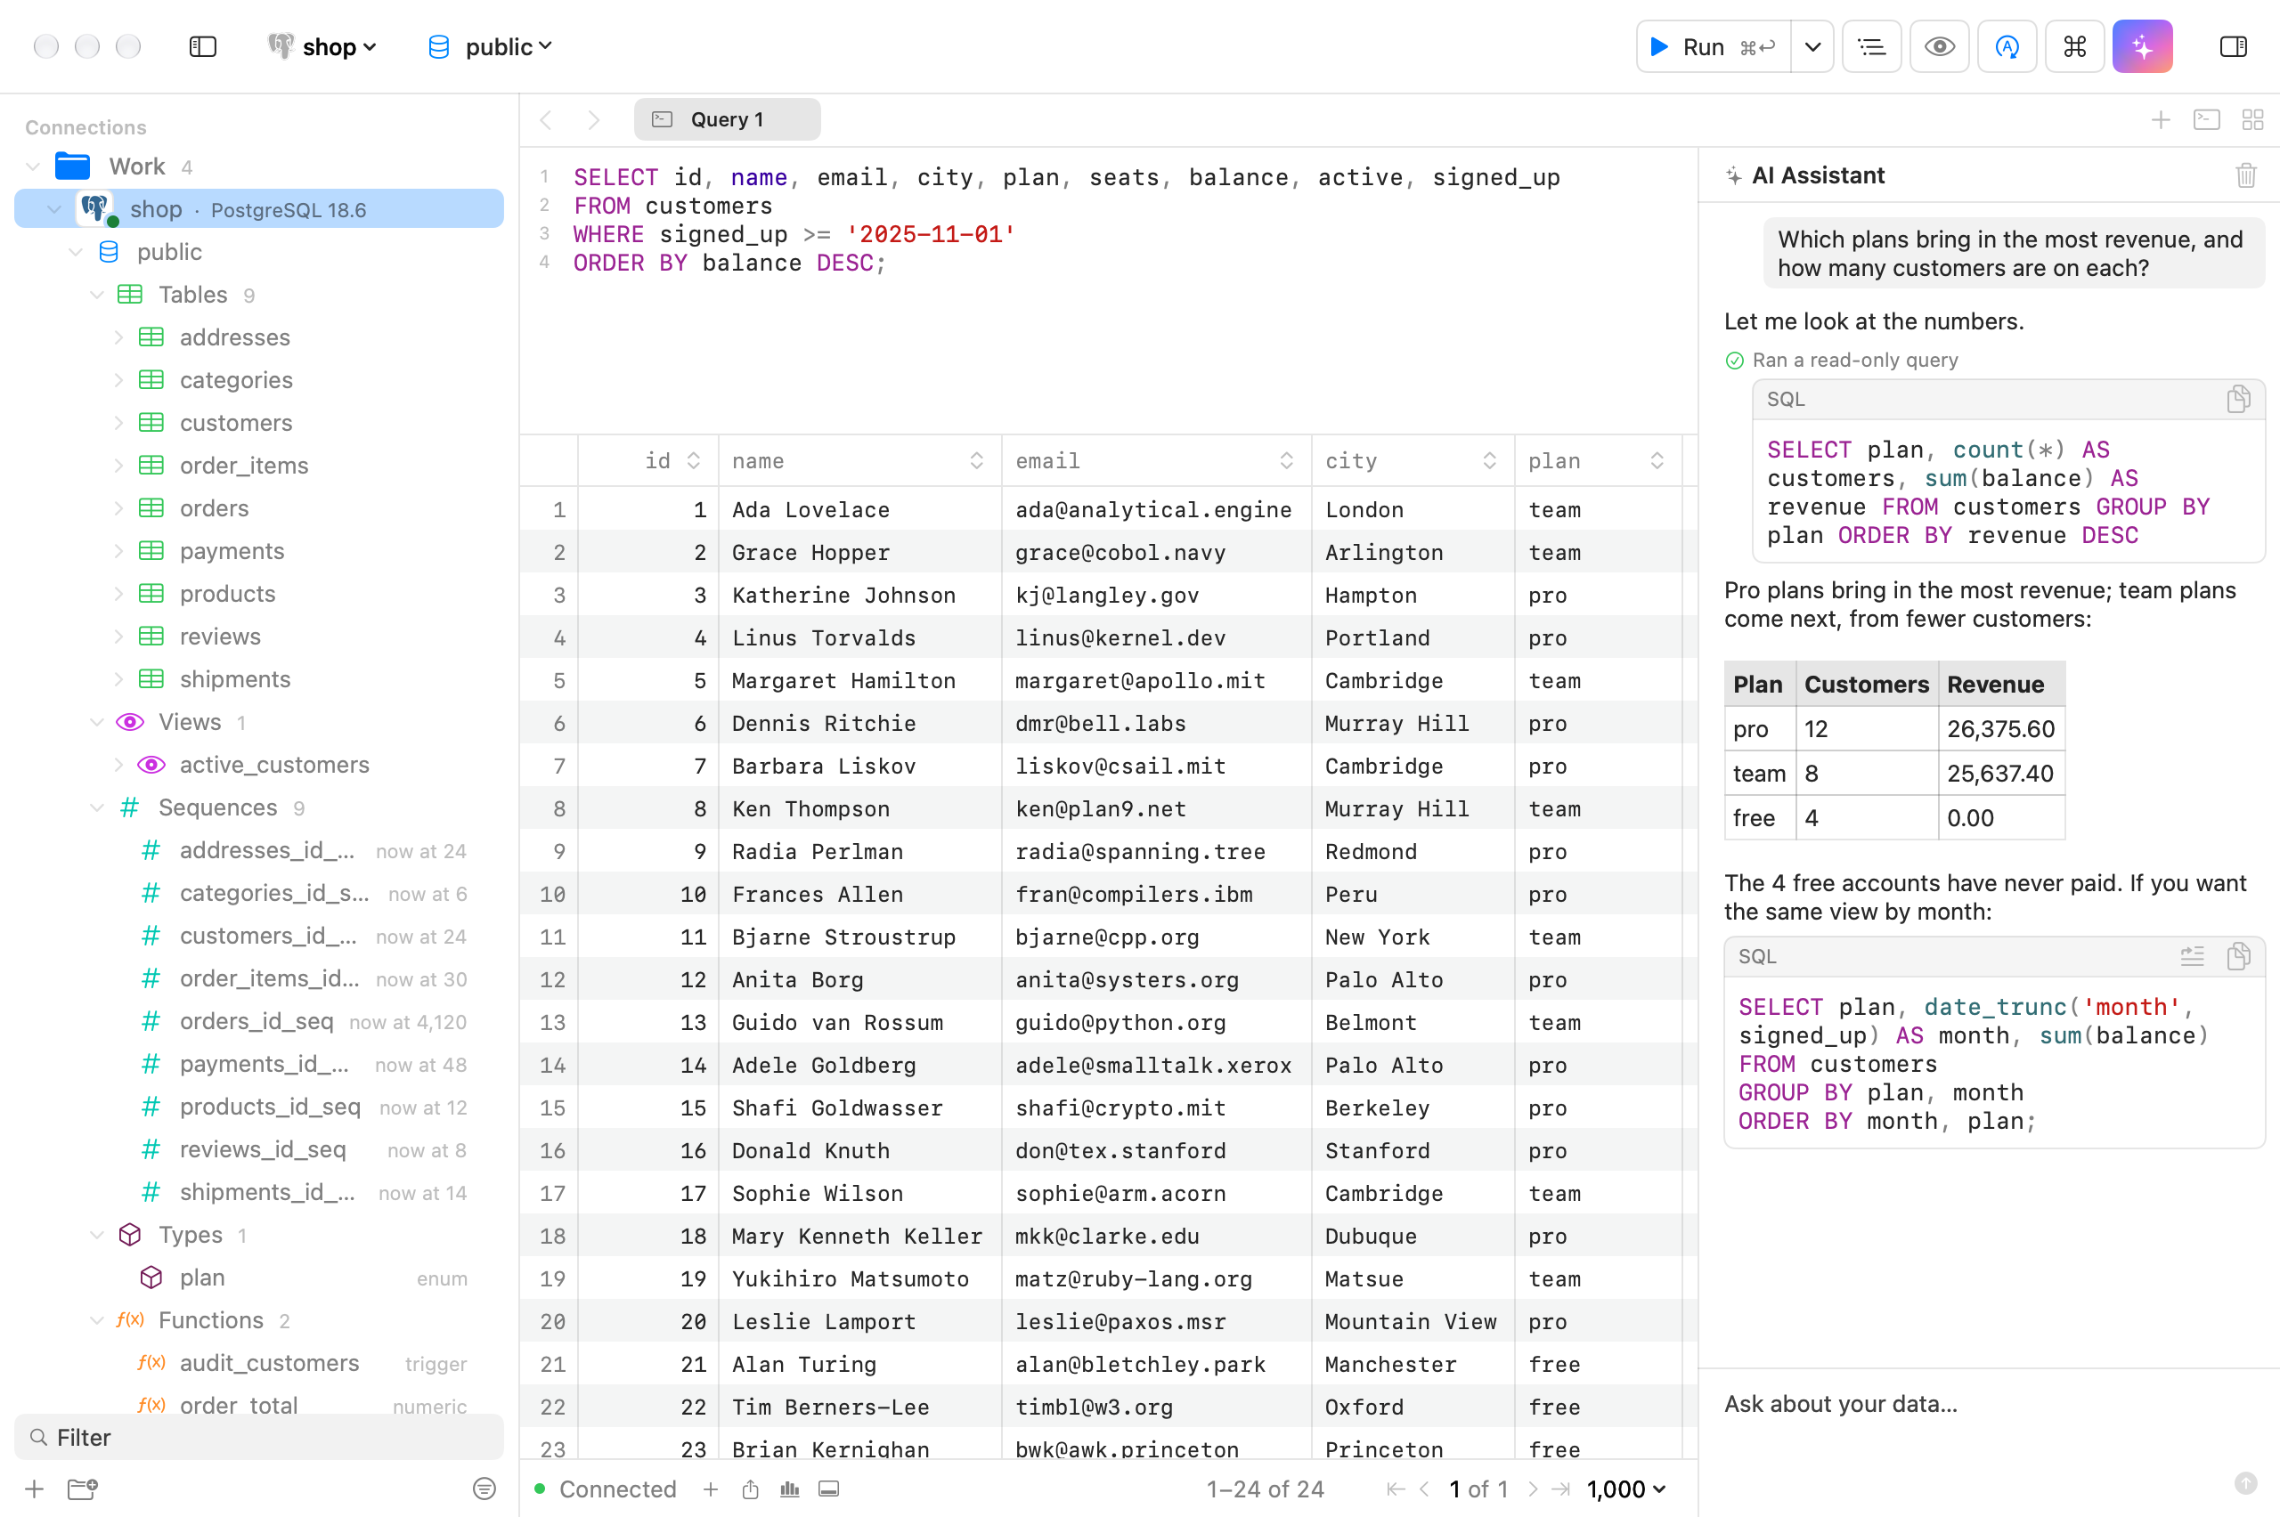Add a new tab with plus icon
Screen dimensions: 2280x1517
click(x=2160, y=119)
